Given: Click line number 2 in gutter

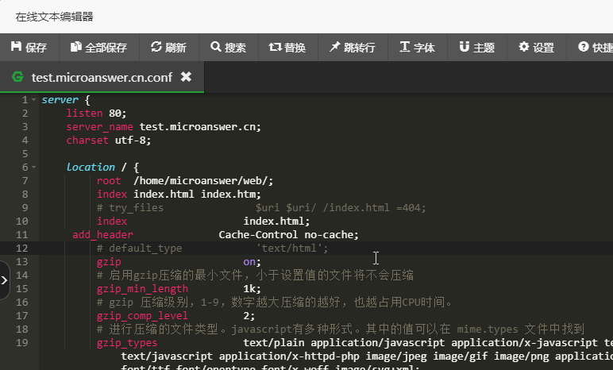Looking at the screenshot, I should click(x=25, y=114).
